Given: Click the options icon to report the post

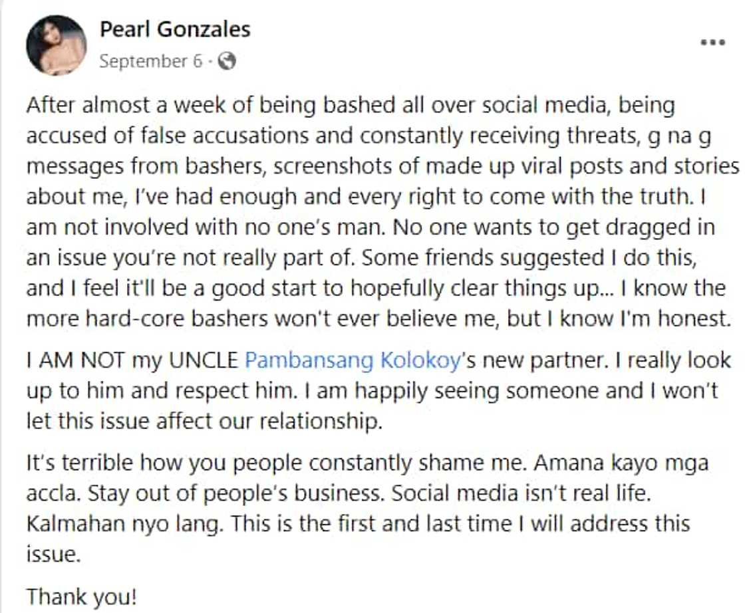Looking at the screenshot, I should [x=714, y=42].
